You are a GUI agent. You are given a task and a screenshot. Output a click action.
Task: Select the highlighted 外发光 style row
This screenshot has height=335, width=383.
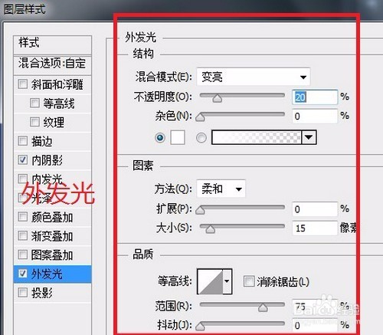(52, 274)
